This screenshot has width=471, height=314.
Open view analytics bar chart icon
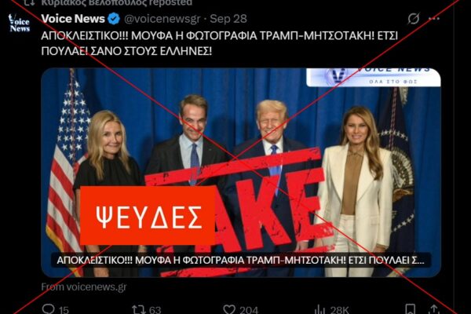coord(319,309)
